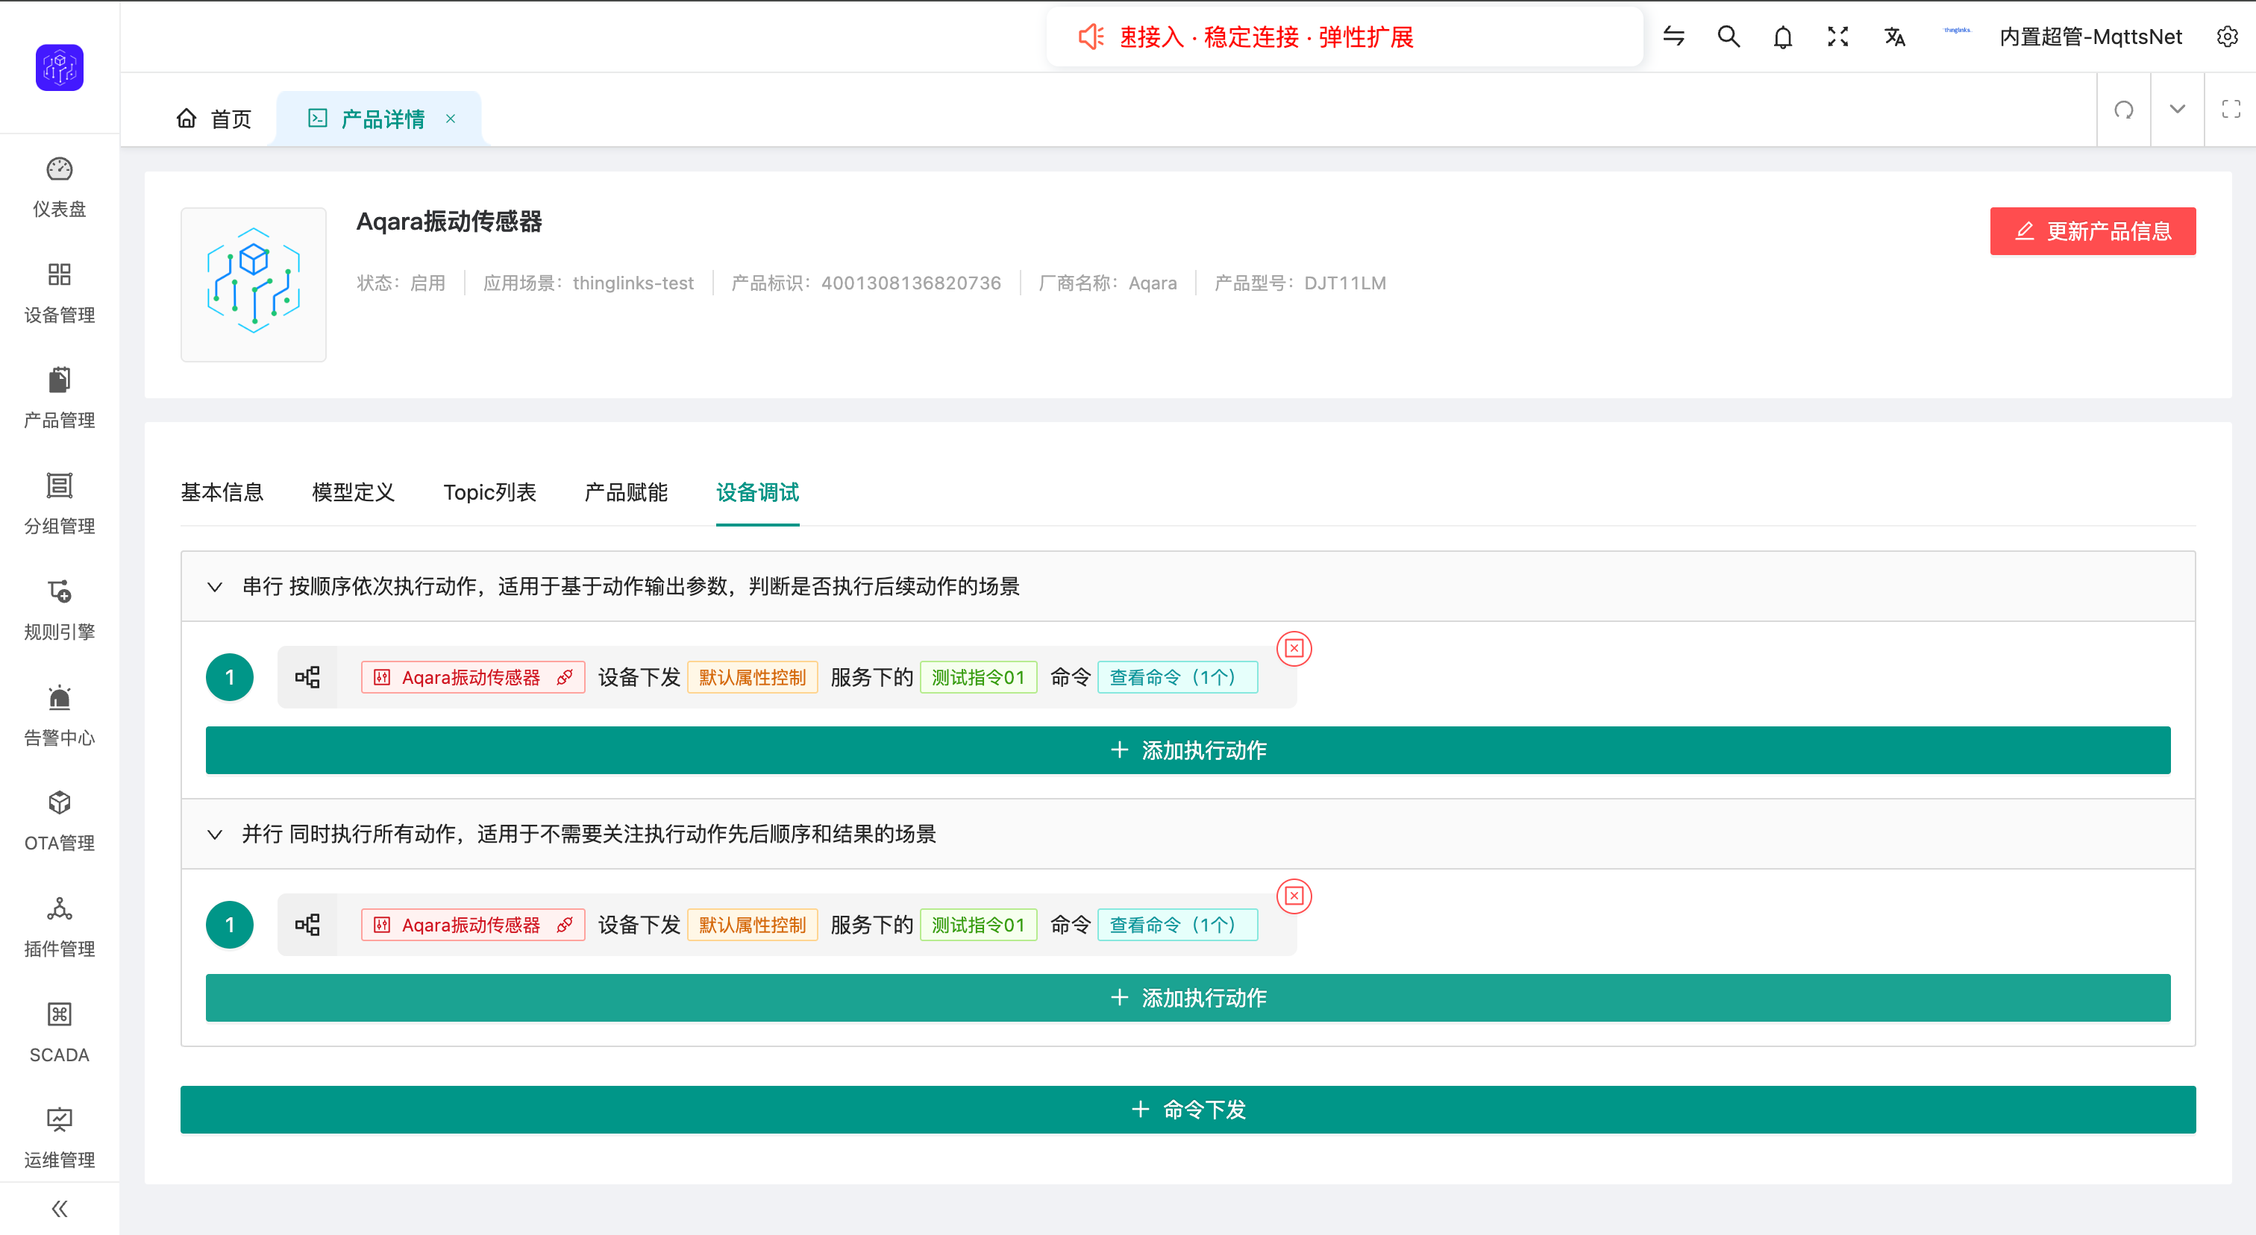The width and height of the screenshot is (2256, 1235).
Task: Open the notifications bell
Action: (x=1783, y=37)
